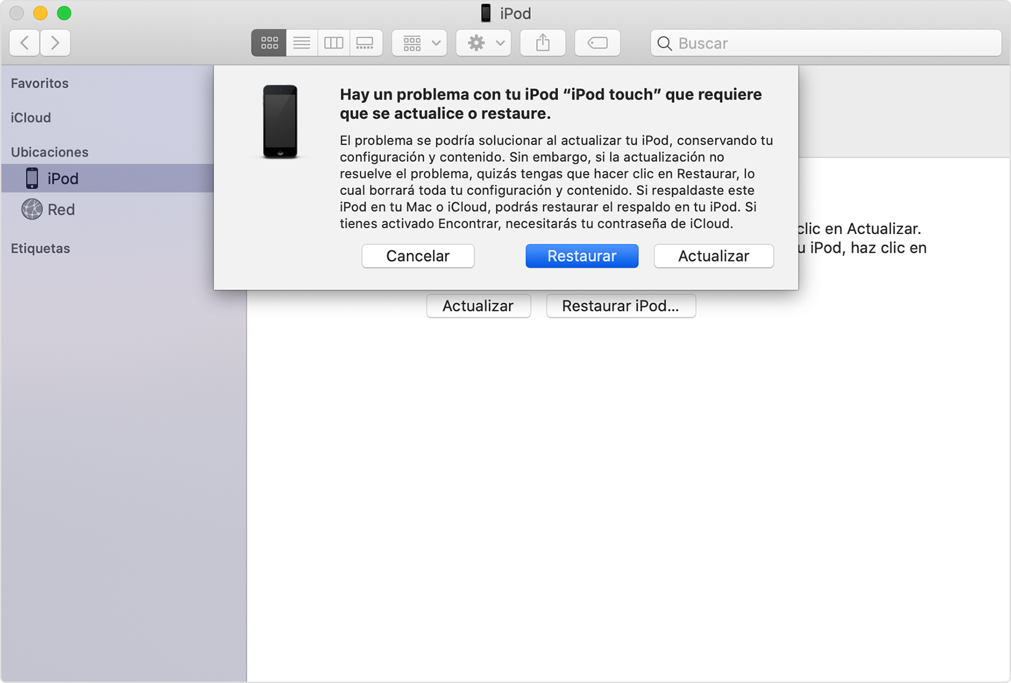
Task: Click Actualizar in the dialog
Action: (x=713, y=256)
